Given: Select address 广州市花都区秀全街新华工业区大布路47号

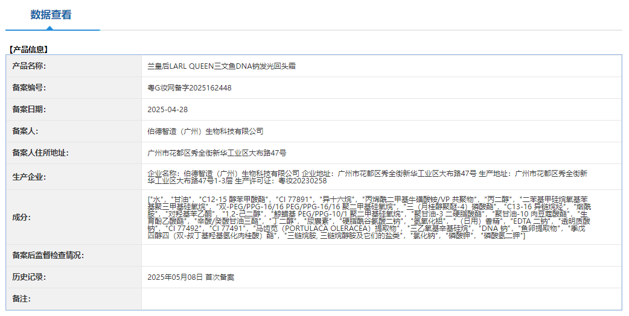Looking at the screenshot, I should [217, 153].
